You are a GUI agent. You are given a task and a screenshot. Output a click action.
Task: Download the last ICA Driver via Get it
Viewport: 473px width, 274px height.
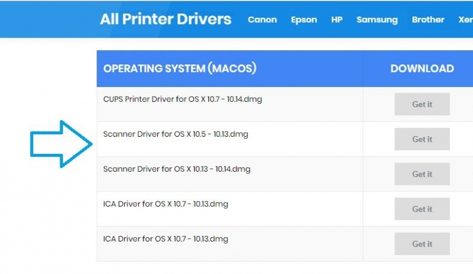[422, 244]
